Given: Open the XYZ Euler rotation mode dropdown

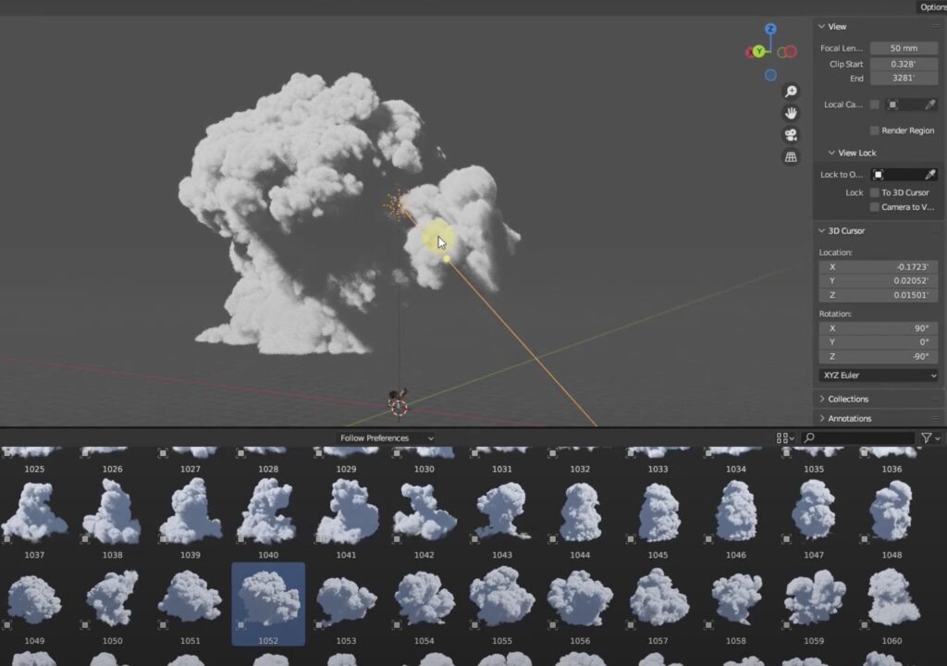Looking at the screenshot, I should pyautogui.click(x=879, y=376).
